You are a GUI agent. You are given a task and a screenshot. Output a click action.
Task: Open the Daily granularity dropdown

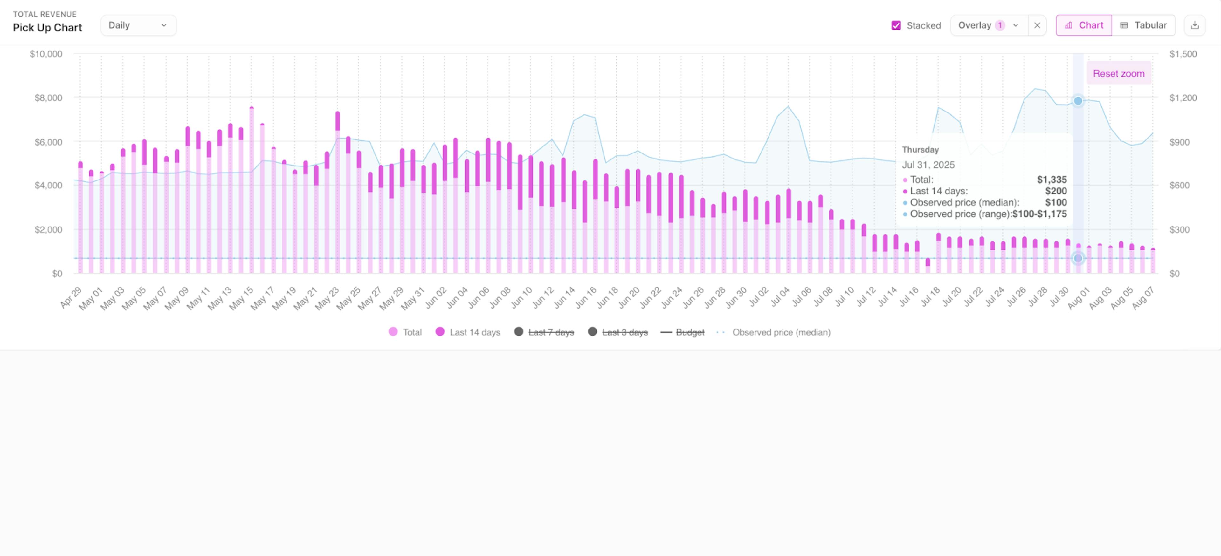(138, 25)
